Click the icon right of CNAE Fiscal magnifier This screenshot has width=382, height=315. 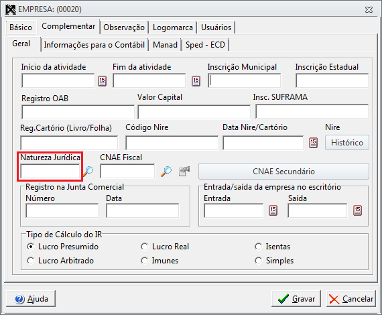pos(184,172)
